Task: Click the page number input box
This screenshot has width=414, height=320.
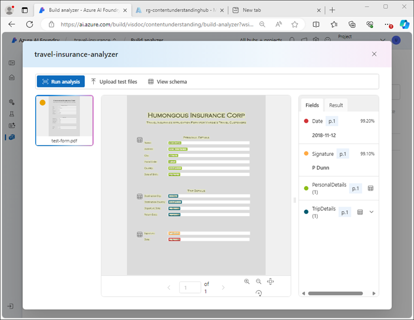Action: pyautogui.click(x=190, y=287)
